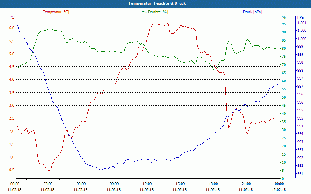
Task: Click the 70 tick on the humidity axis
Action: click(x=284, y=65)
